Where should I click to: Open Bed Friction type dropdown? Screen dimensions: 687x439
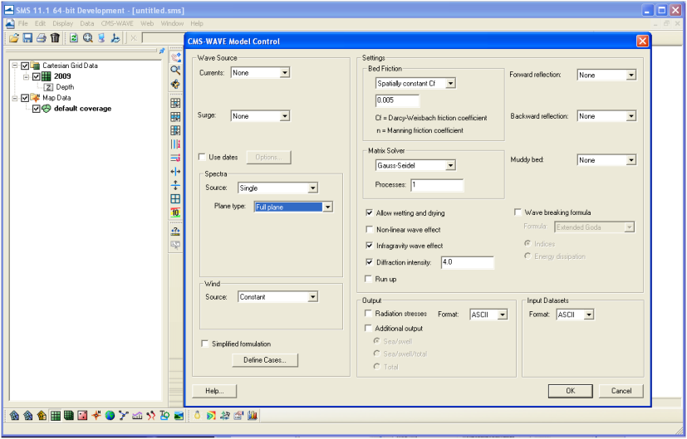(416, 83)
